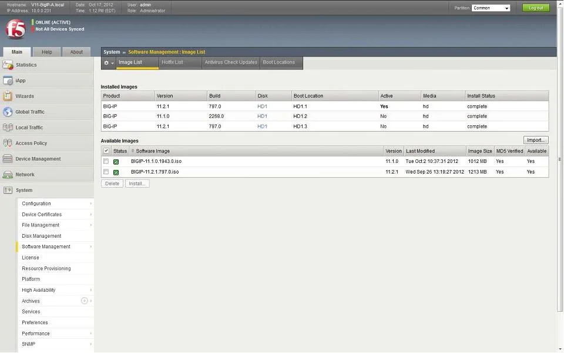
Task: Expand the High Availability submenu arrow
Action: tap(90, 290)
